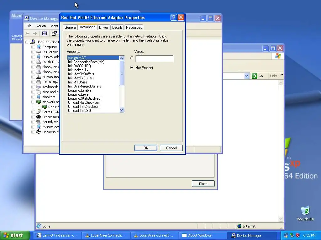The height and width of the screenshot is (240, 321).
Task: Click the Universal Serial Bus icon
Action: 39,132
